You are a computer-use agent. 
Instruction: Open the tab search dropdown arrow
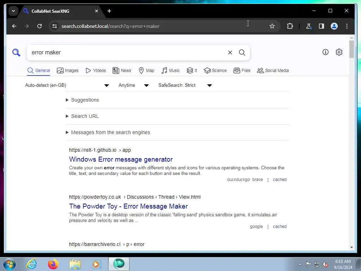pos(13,11)
